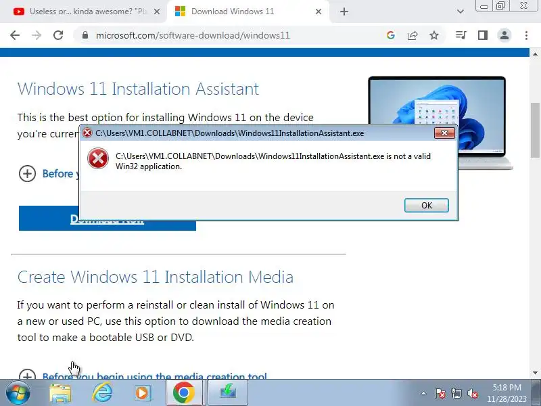Click the error dialog title bar path
541x406 pixels.
[230, 133]
